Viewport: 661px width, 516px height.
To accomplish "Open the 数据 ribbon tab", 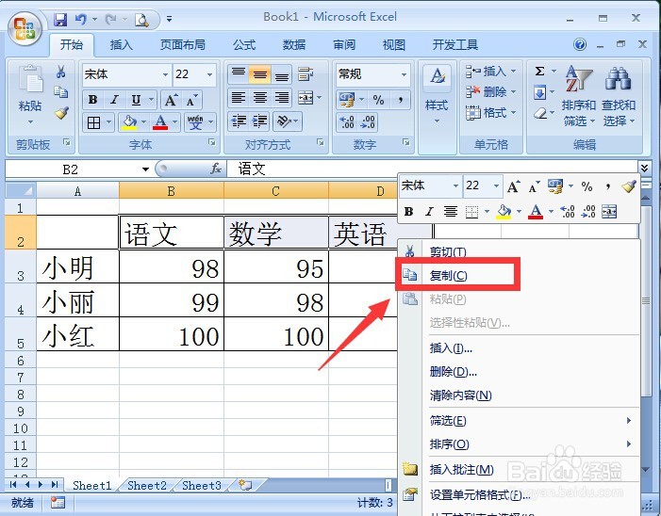I will [x=294, y=44].
